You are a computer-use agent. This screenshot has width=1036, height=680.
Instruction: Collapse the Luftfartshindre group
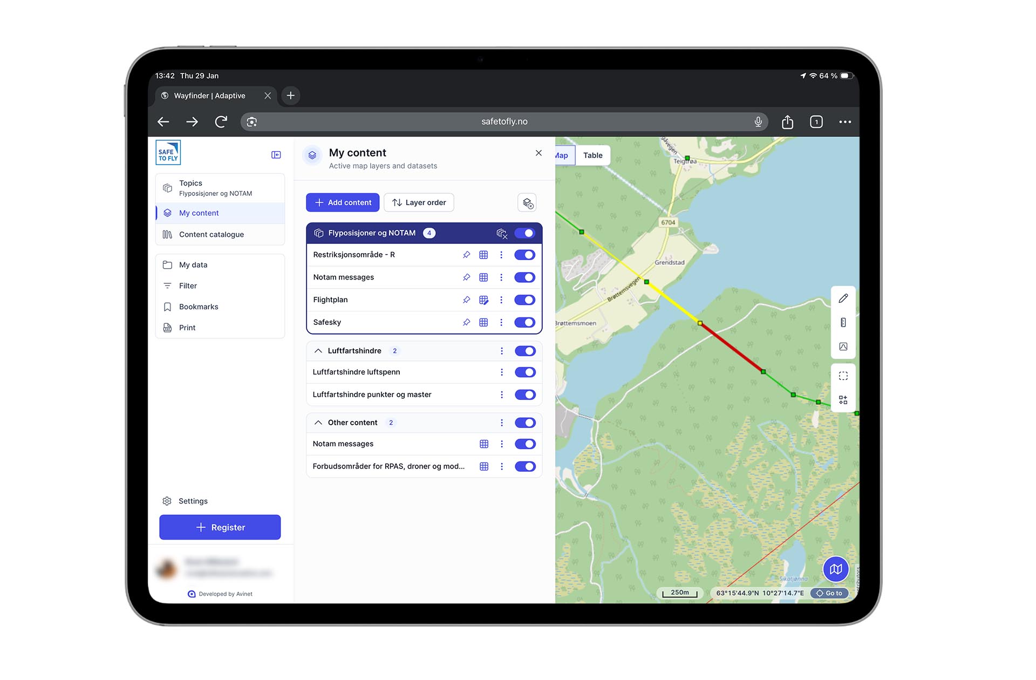click(318, 351)
